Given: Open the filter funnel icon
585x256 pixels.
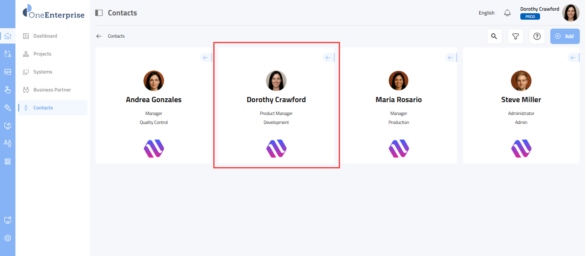Looking at the screenshot, I should click(x=516, y=36).
